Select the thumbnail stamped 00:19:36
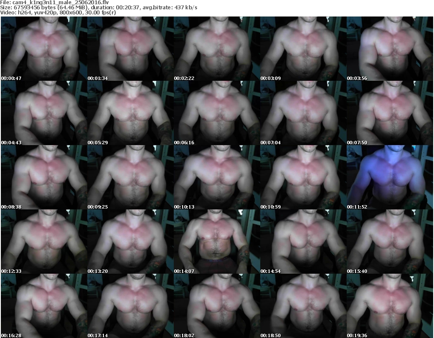The image size is (434, 338). coord(390,306)
